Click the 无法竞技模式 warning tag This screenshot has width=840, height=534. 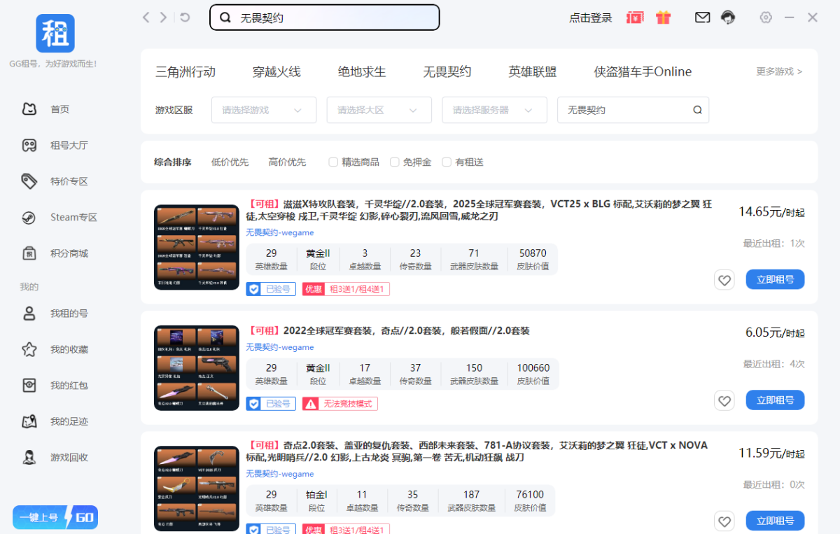[x=339, y=404]
